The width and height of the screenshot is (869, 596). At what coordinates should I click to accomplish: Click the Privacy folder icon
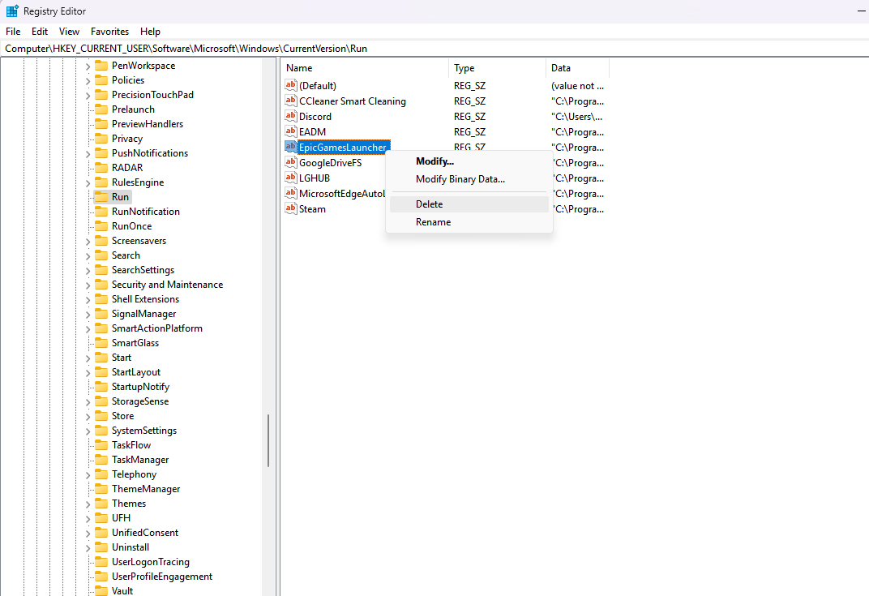click(101, 139)
